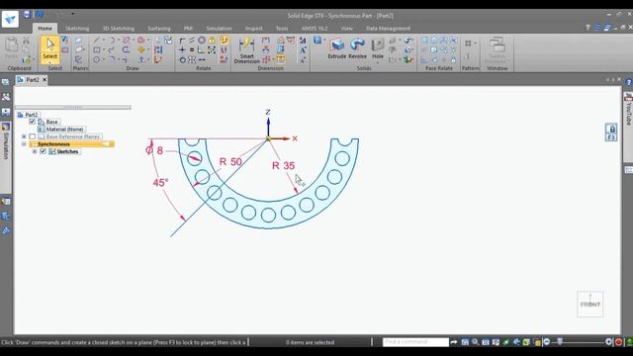Screen dimensions: 633x356
Task: Open the Hole command dropdown arrow
Action: tap(378, 63)
